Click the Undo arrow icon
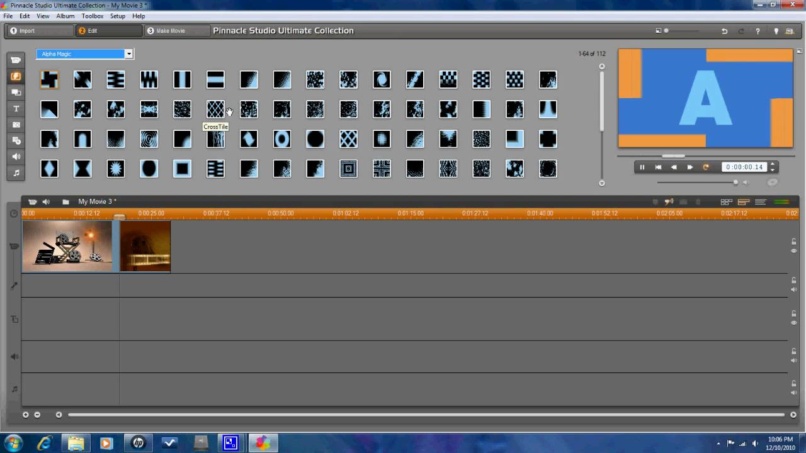 click(x=724, y=31)
